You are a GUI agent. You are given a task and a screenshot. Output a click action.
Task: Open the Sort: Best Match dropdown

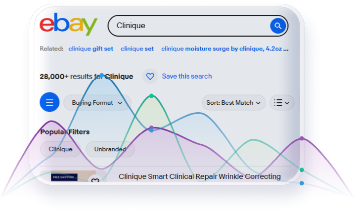click(x=234, y=103)
